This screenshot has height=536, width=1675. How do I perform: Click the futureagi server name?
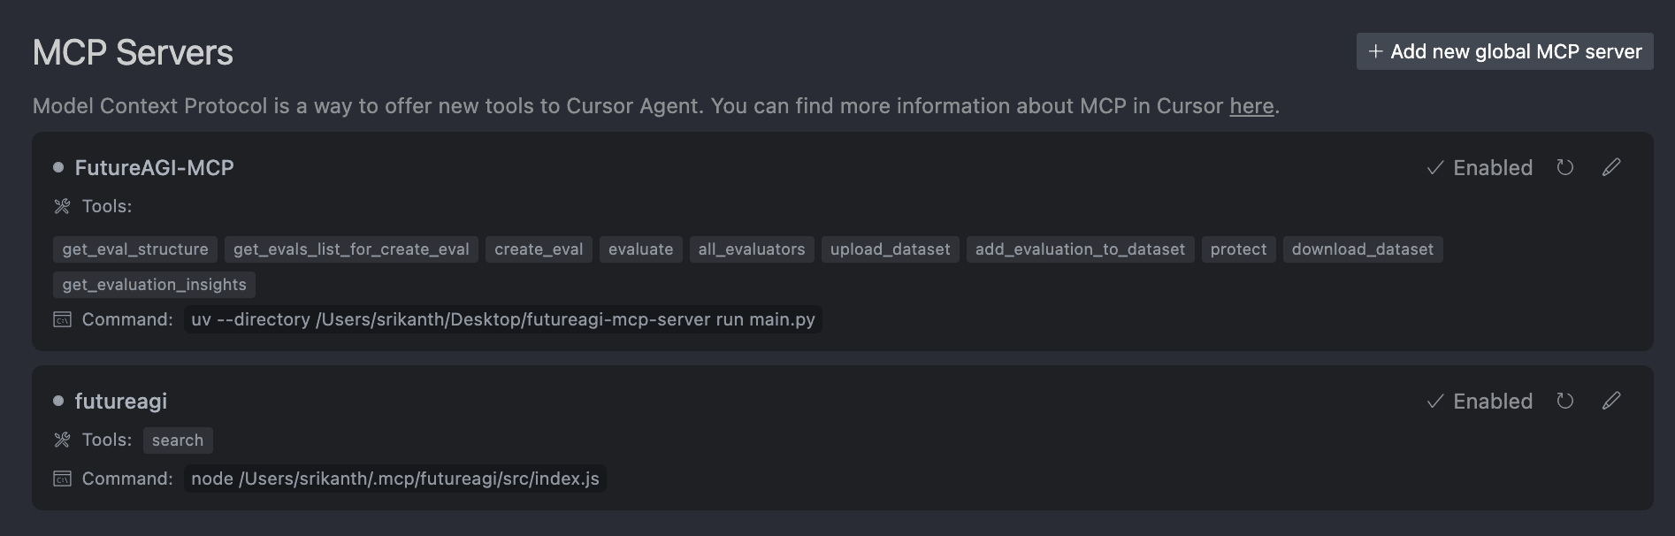coord(120,402)
